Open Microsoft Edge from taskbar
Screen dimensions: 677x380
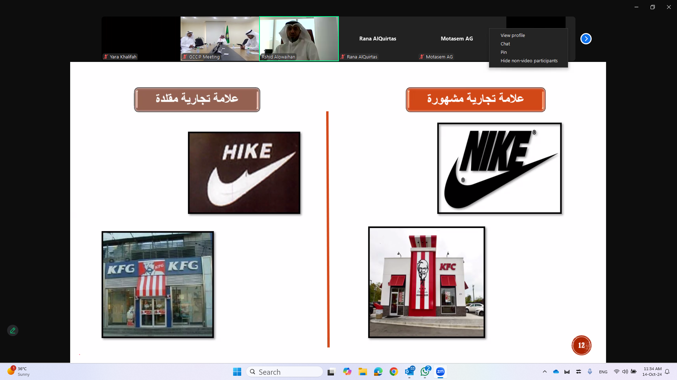click(378, 372)
